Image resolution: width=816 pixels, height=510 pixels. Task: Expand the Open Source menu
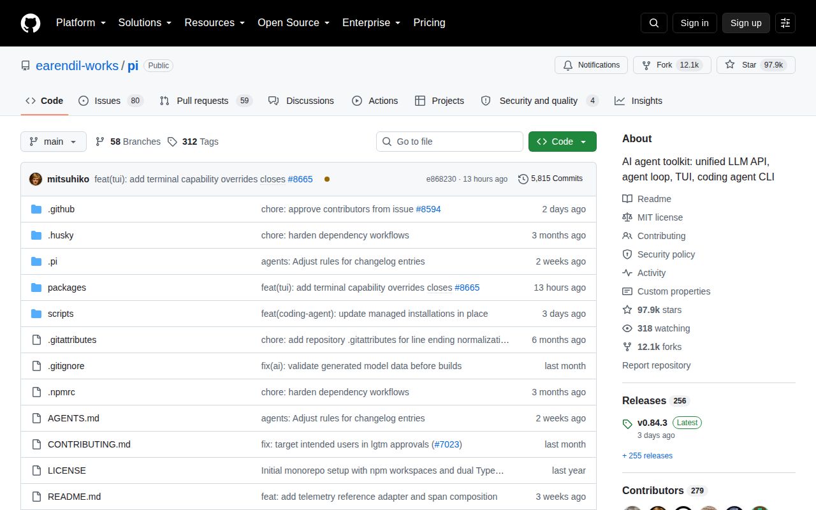coord(293,23)
